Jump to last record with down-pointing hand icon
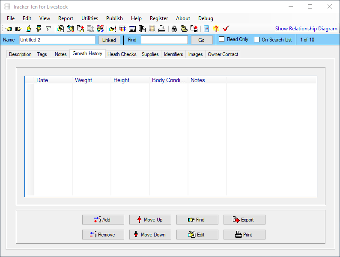This screenshot has width=340, height=257. pyautogui.click(x=39, y=29)
